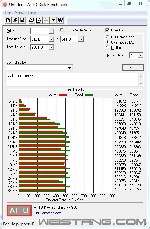Click the ATTO logo image
Image resolution: width=150 pixels, height=229 pixels.
tap(19, 210)
